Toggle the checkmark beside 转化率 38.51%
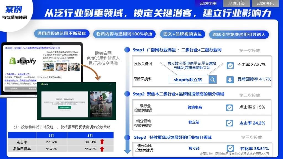This screenshot has width=283, height=159. 230,148
